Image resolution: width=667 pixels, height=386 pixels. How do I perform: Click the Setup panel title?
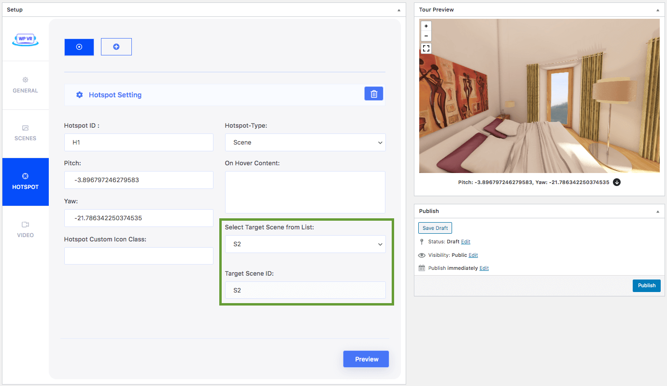[14, 10]
